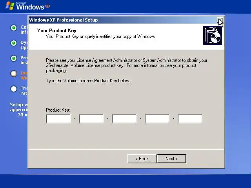
Task: Click into the third product key box
Action: [124, 119]
